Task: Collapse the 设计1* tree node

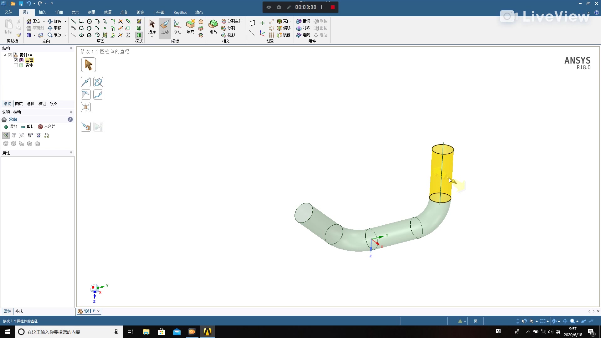Action: pyautogui.click(x=5, y=55)
